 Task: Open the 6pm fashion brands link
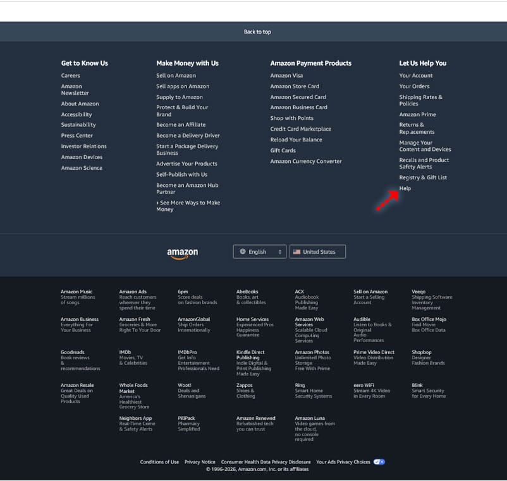(x=197, y=297)
